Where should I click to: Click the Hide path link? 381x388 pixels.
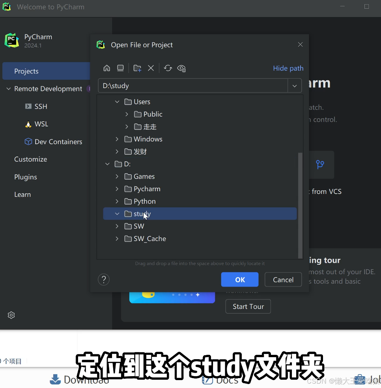pyautogui.click(x=288, y=68)
